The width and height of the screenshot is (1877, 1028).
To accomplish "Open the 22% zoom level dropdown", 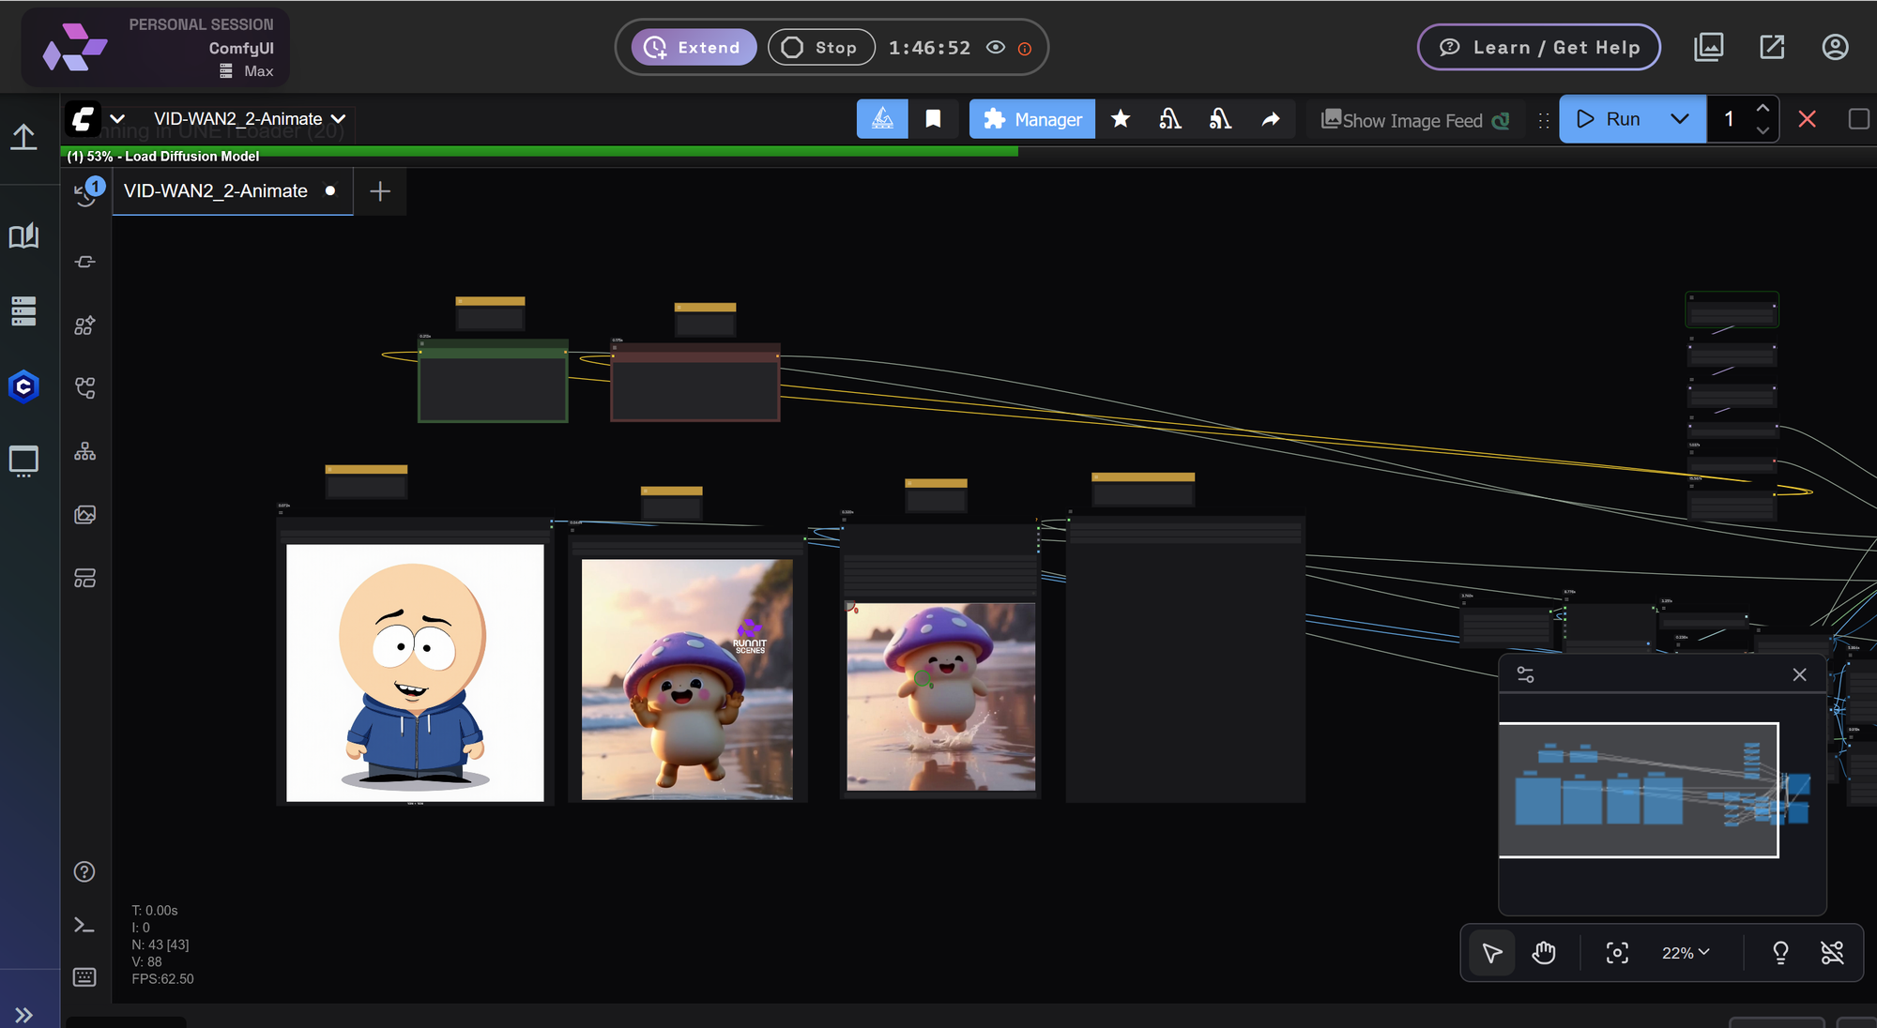I will [1686, 953].
